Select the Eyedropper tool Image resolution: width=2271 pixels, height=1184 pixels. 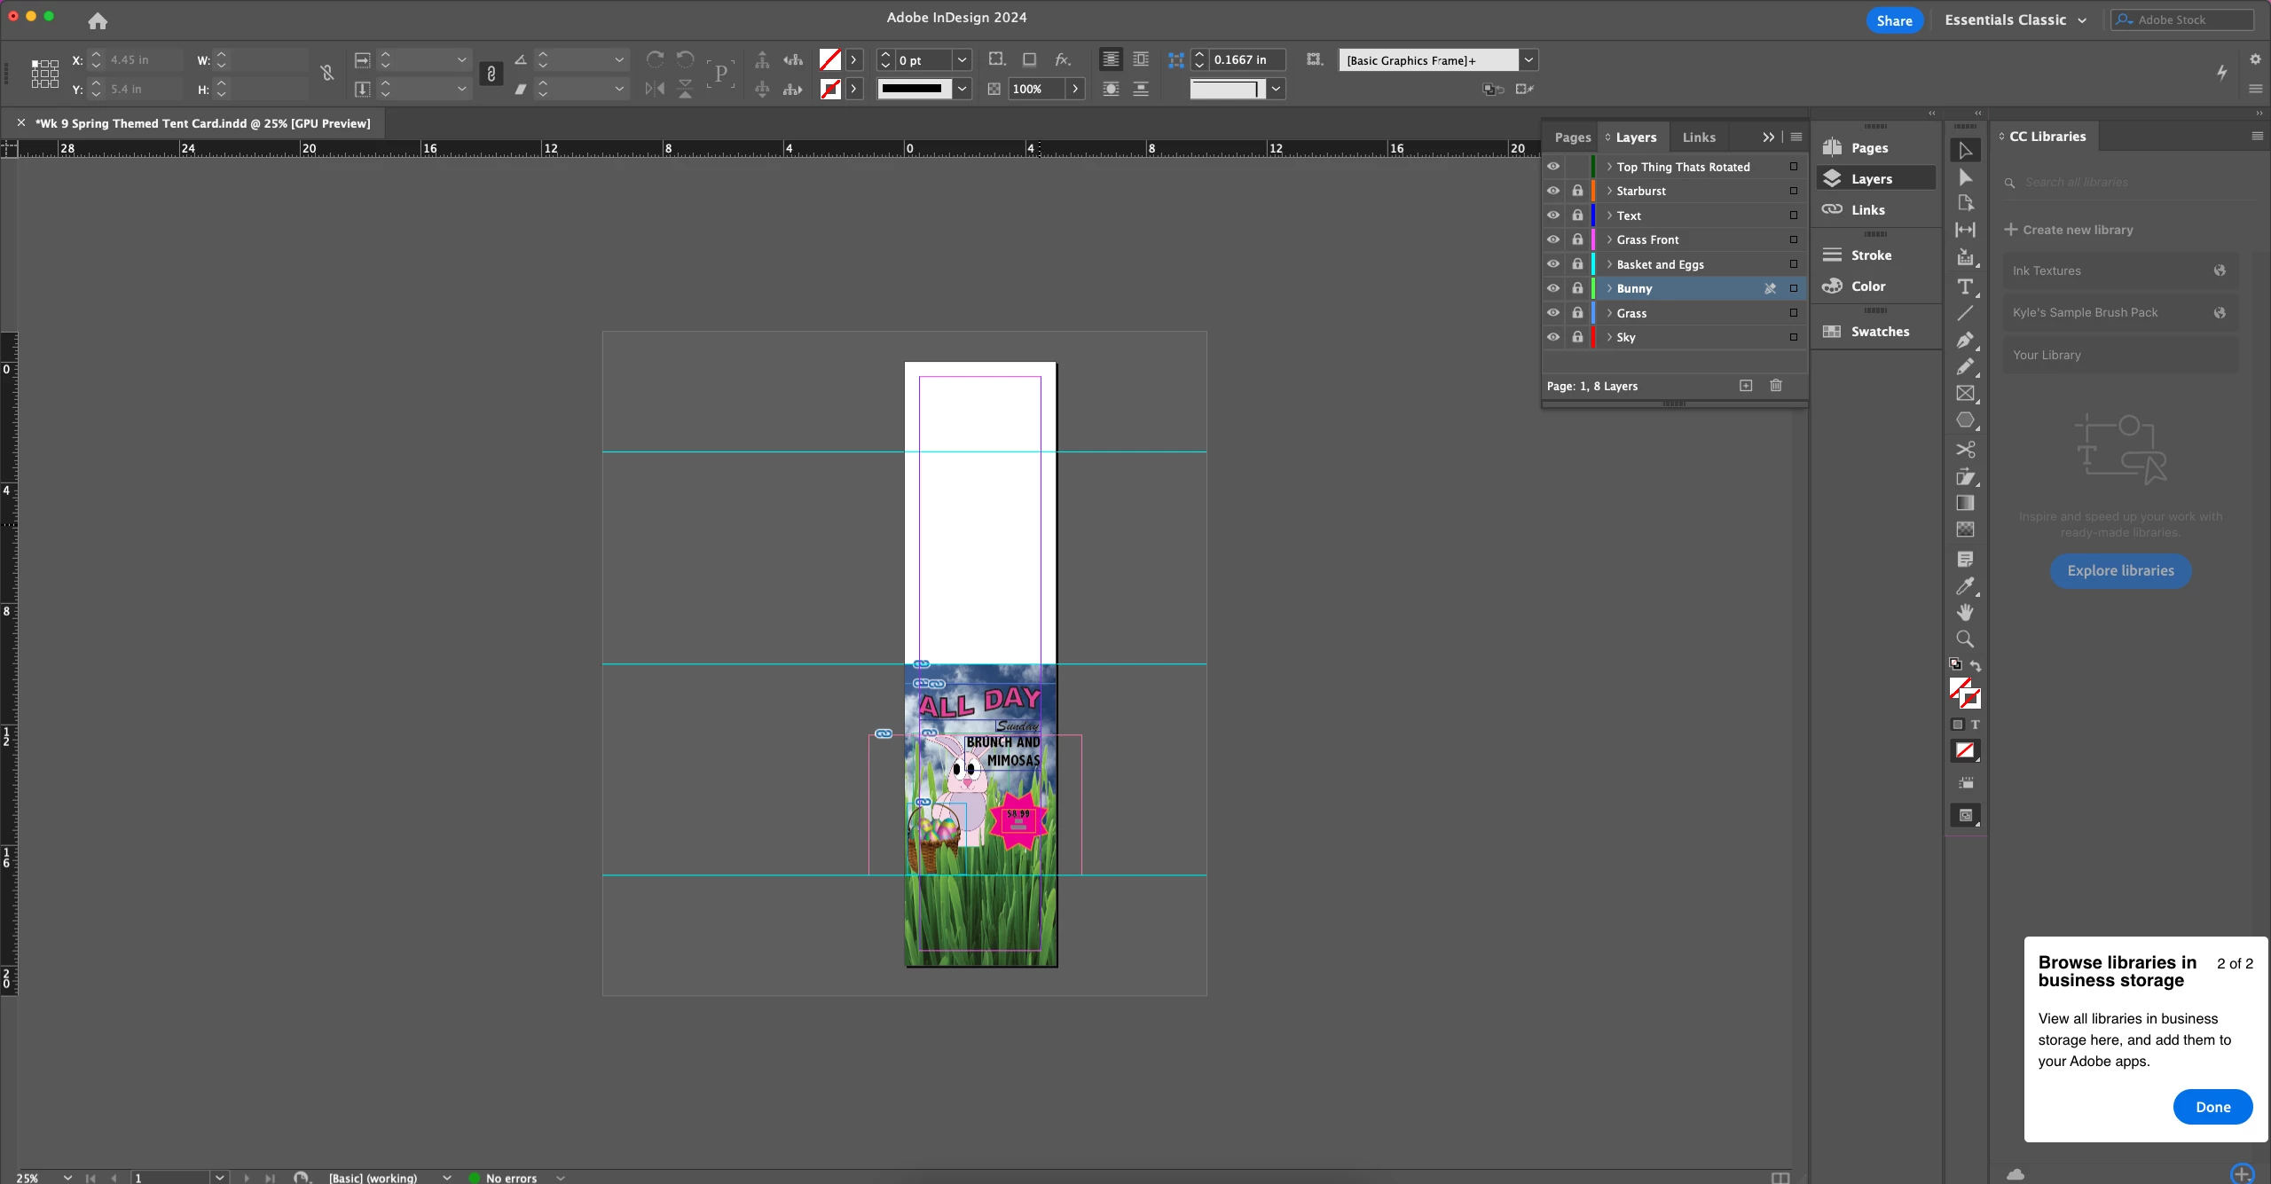click(1965, 586)
